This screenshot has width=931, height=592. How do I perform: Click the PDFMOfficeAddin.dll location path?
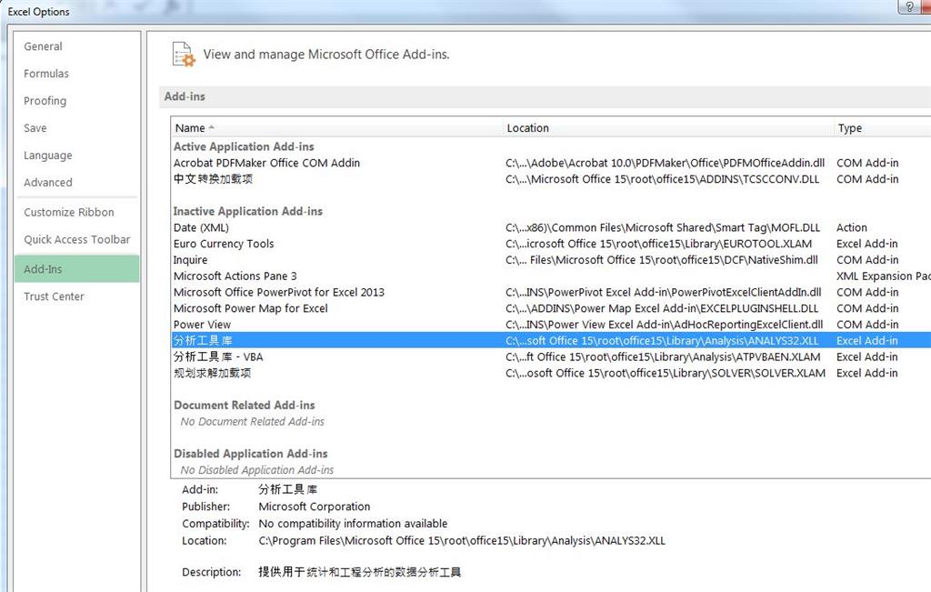tap(665, 163)
